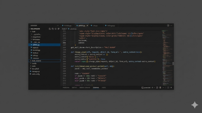Split the editor to the right

tap(168, 26)
